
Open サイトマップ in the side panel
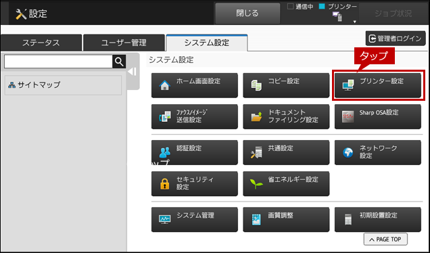point(63,85)
